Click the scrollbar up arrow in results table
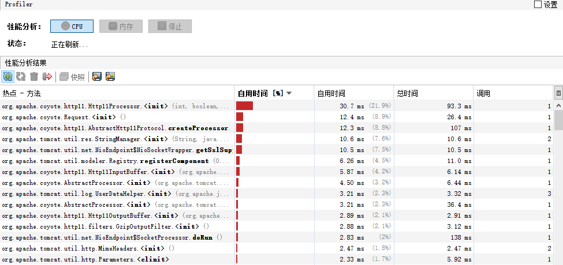The width and height of the screenshot is (563, 265). coord(558,106)
